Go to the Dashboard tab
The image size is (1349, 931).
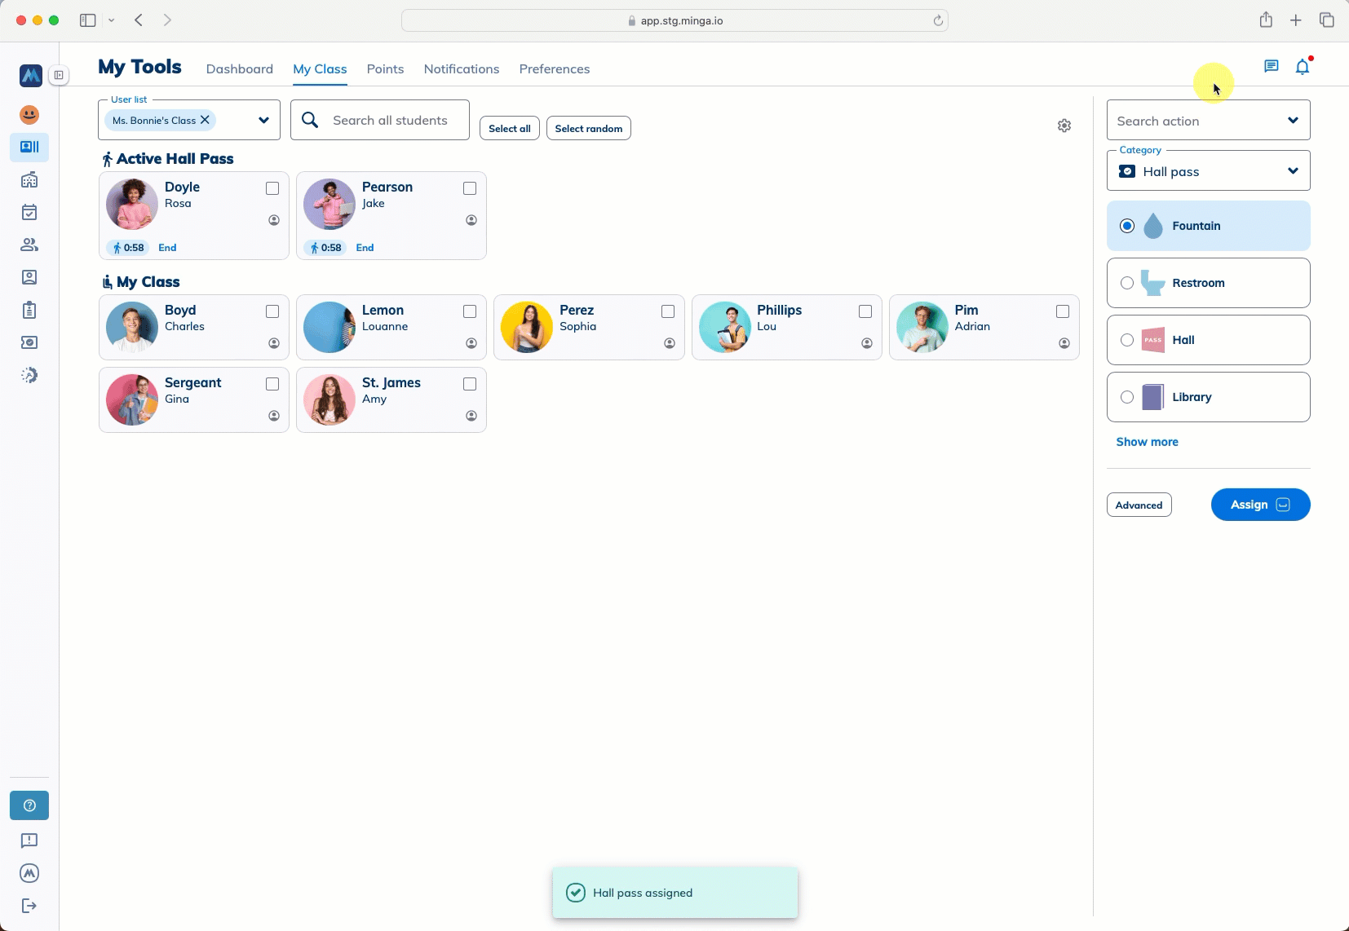(x=239, y=69)
